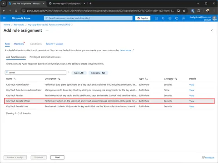Open the Chrome three-dot menu

(214, 11)
